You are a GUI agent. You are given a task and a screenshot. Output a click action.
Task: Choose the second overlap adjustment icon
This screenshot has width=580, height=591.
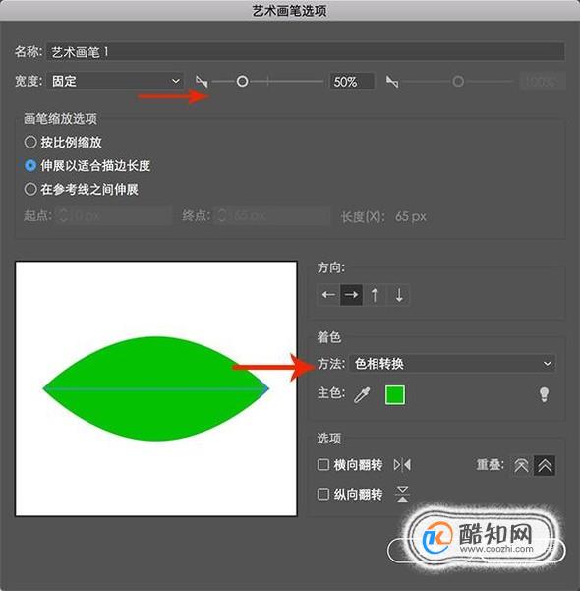pyautogui.click(x=545, y=465)
